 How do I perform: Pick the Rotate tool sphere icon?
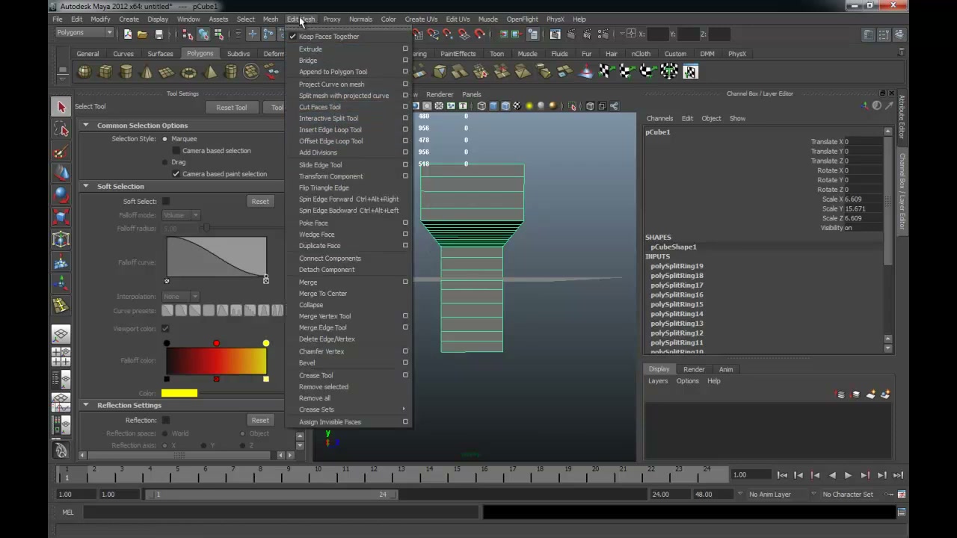pos(61,196)
